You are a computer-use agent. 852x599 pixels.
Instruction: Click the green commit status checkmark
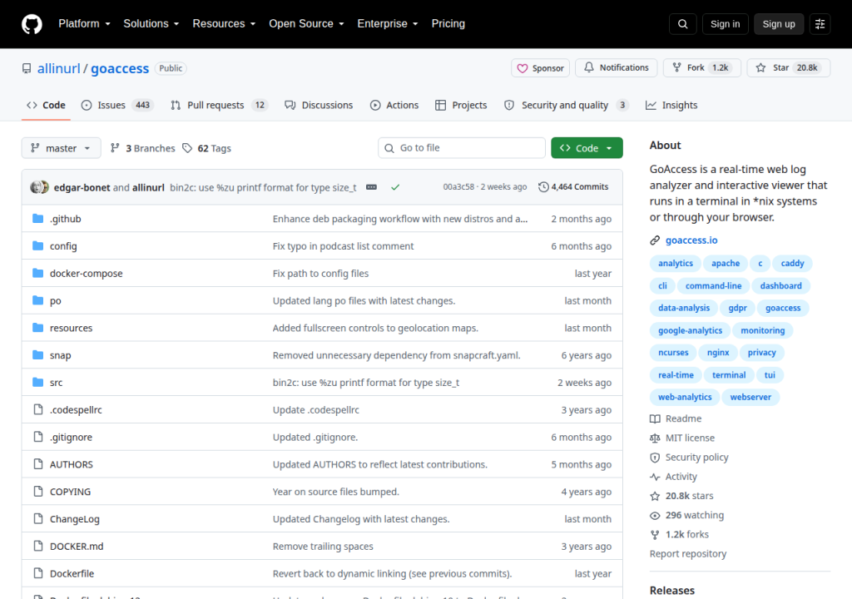pos(395,187)
